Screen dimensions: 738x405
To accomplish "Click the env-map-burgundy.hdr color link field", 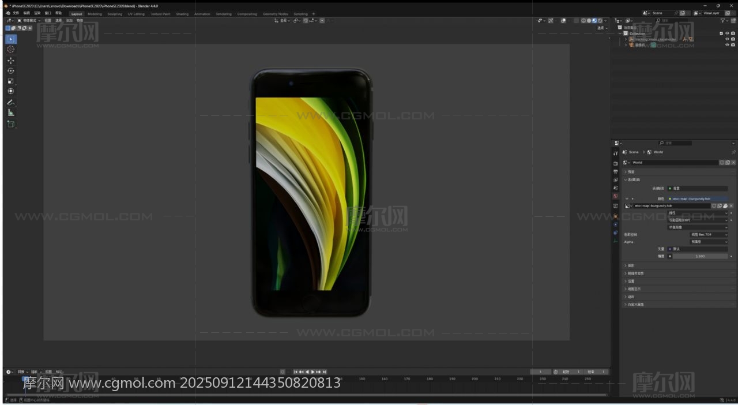I will click(x=698, y=198).
